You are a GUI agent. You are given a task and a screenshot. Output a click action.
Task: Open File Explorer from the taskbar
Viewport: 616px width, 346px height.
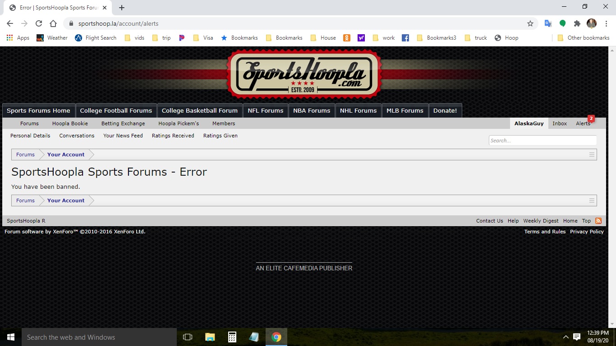coord(210,337)
